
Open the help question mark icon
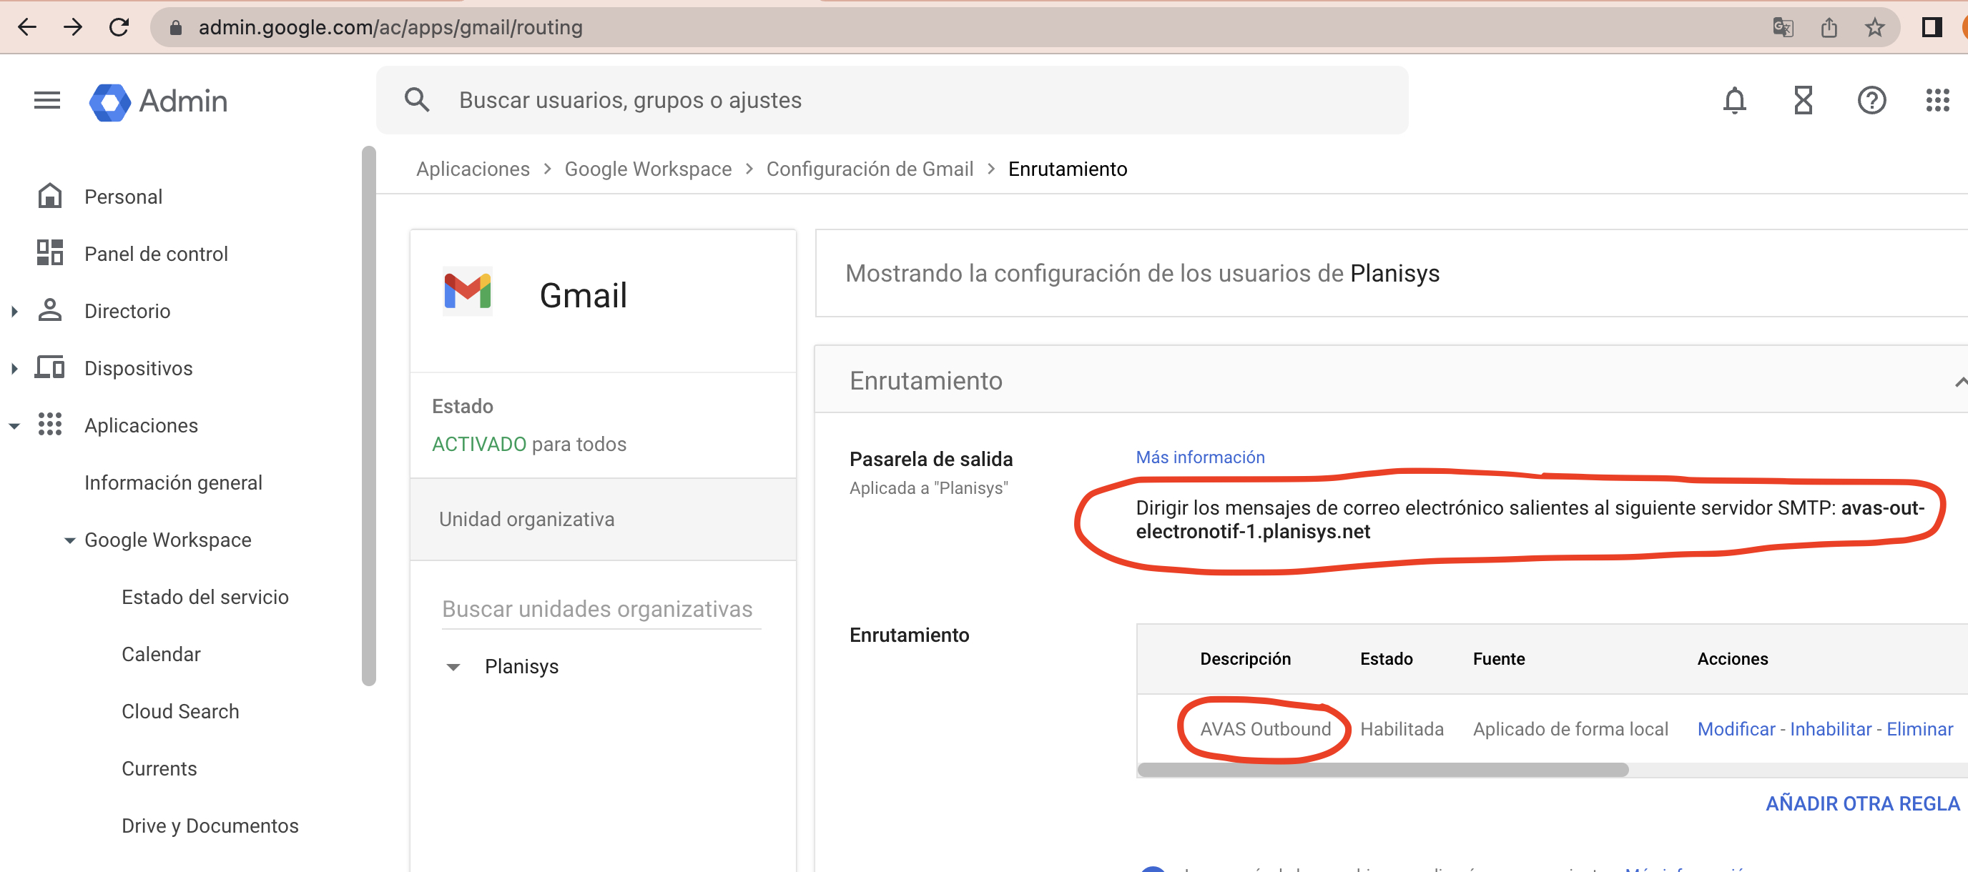click(x=1871, y=100)
